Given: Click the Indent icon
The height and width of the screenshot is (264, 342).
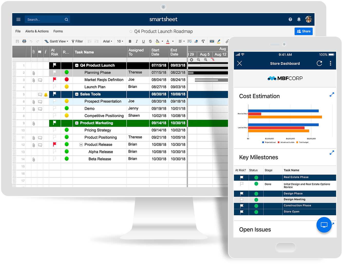Looking at the screenshot, I should click(96, 41).
